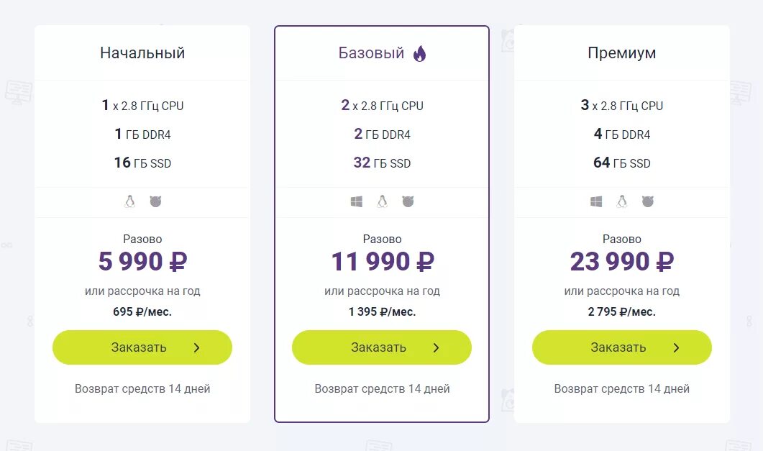This screenshot has height=451, width=763.
Task: Click the 11 990 ₽ one-time price
Action: [382, 262]
